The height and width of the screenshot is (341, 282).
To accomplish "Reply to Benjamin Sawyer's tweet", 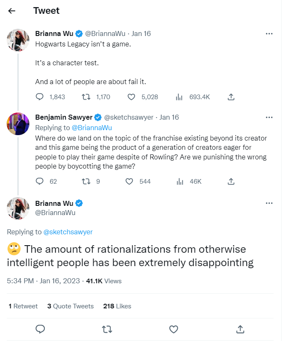I will tap(40, 181).
